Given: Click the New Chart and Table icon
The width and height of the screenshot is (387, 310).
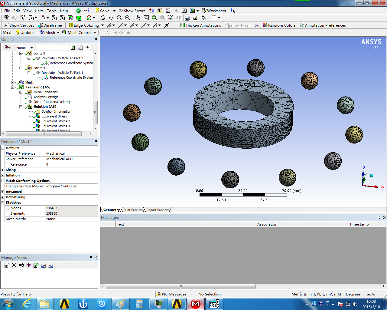Looking at the screenshot, I should click(168, 11).
